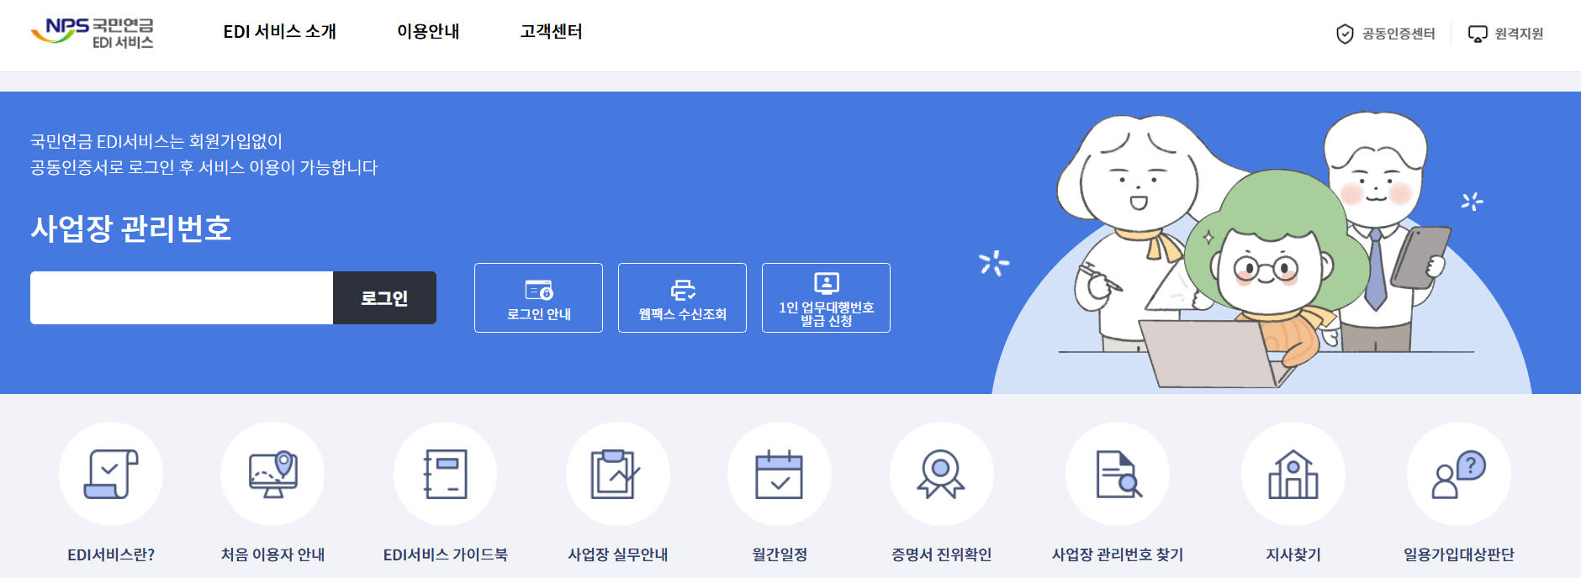
Task: Click the dark 로그인 button
Action: [384, 298]
